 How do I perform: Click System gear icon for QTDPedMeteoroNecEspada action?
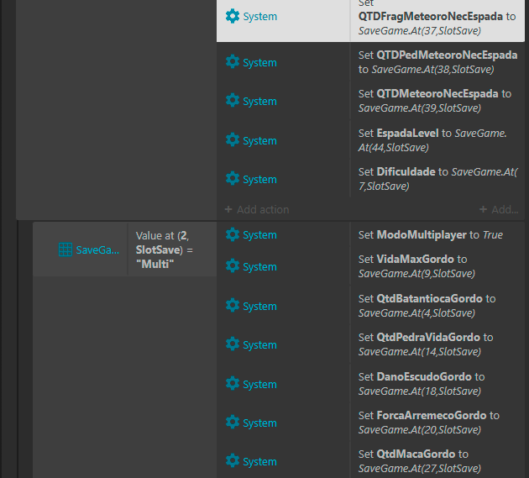point(233,62)
